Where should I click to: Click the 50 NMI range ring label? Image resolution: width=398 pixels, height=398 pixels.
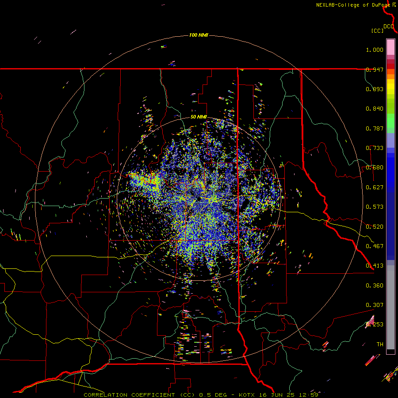[199, 117]
